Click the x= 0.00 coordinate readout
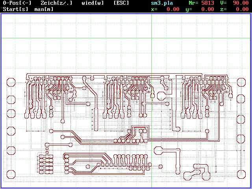 click(165, 9)
